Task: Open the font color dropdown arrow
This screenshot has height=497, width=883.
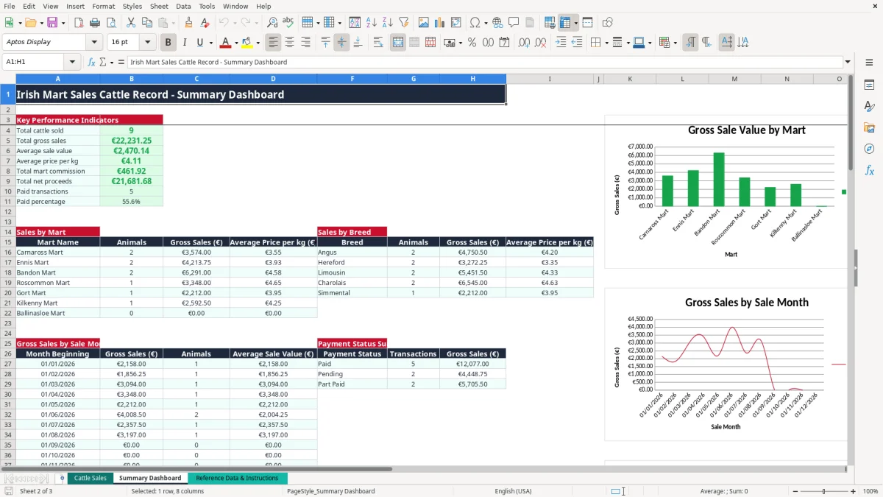Action: click(x=236, y=43)
